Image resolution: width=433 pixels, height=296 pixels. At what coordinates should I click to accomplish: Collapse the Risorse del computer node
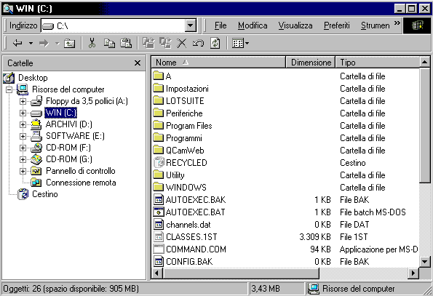tap(9, 89)
